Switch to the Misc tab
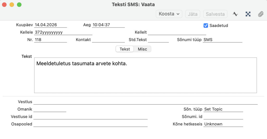Image resolution: width=267 pixels, height=139 pixels. 142,49
